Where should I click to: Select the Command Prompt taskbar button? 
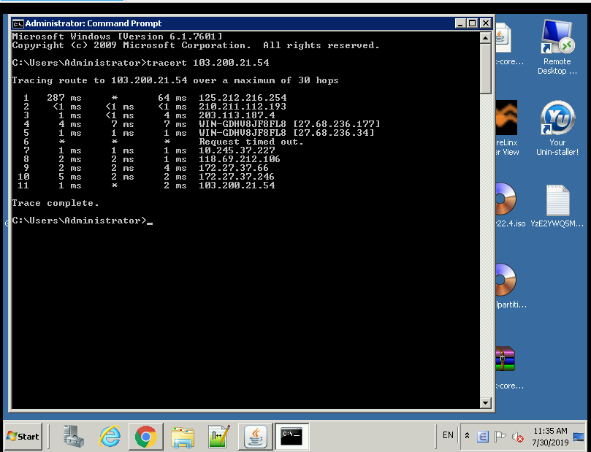point(291,436)
